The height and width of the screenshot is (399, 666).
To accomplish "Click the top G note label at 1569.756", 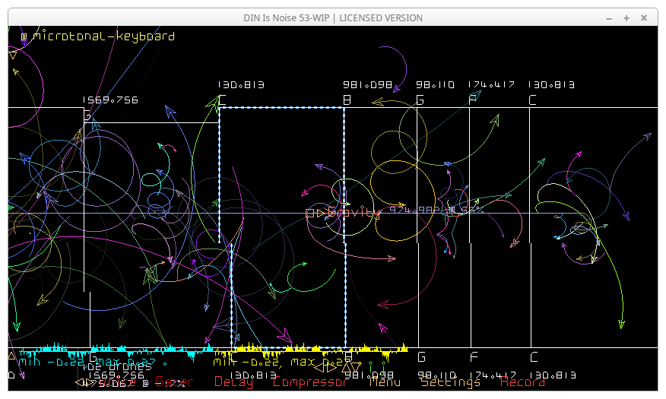I will click(x=87, y=115).
